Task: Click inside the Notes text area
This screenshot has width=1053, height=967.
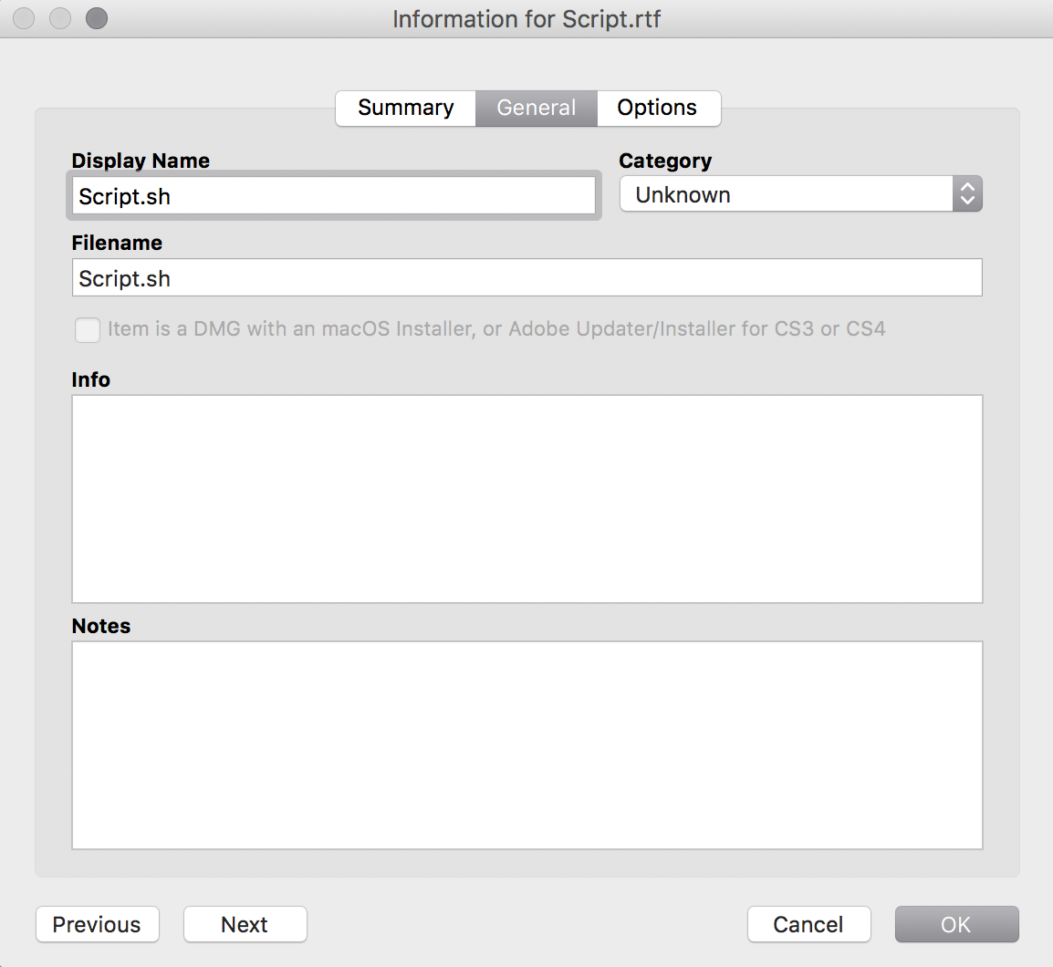Action: coord(527,745)
